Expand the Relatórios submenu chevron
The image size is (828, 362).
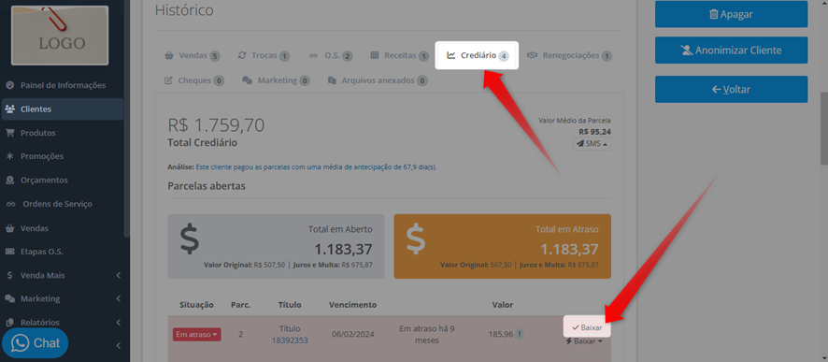[119, 323]
